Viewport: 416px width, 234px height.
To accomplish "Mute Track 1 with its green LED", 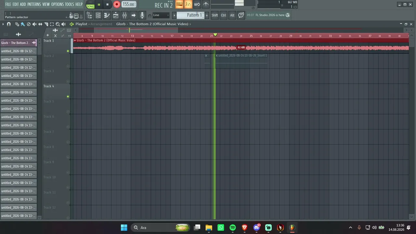I will (68, 51).
